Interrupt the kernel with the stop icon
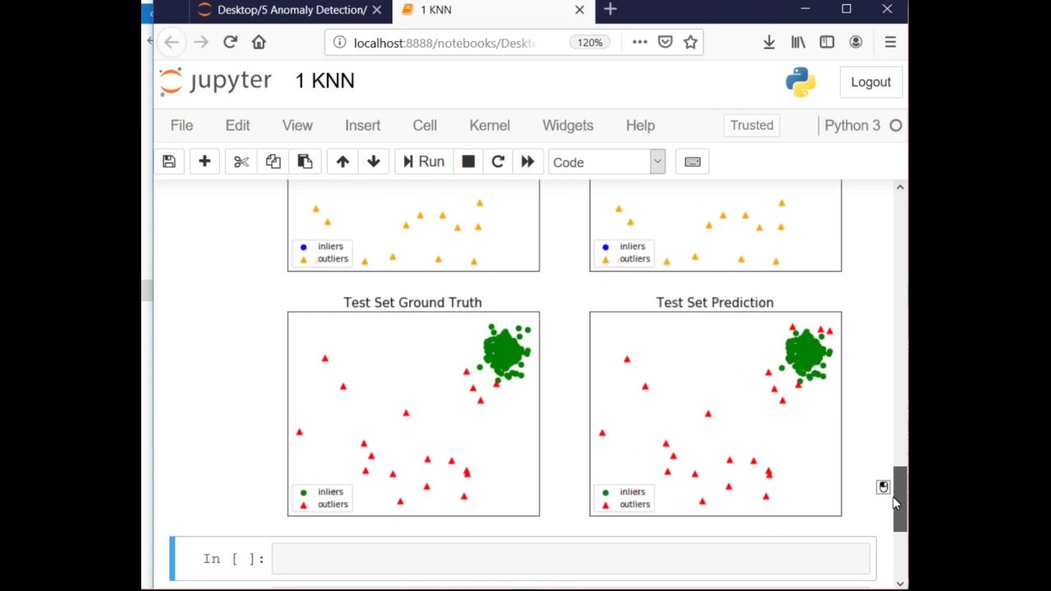 (468, 162)
